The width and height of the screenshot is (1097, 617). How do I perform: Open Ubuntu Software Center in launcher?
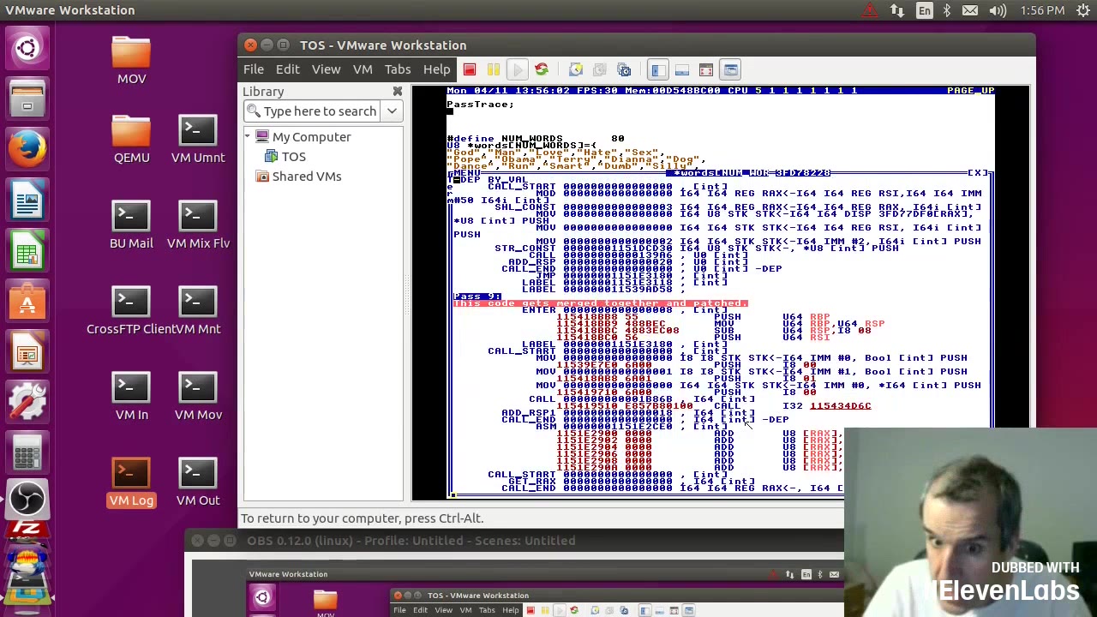(27, 303)
